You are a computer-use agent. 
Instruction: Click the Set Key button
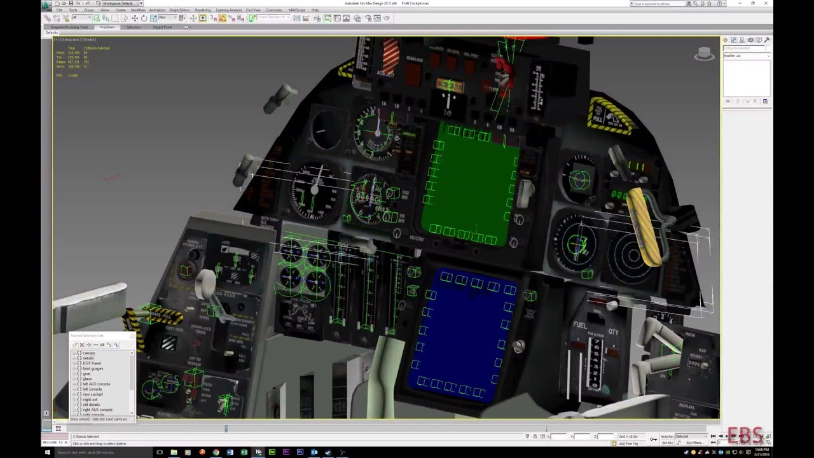[667, 442]
